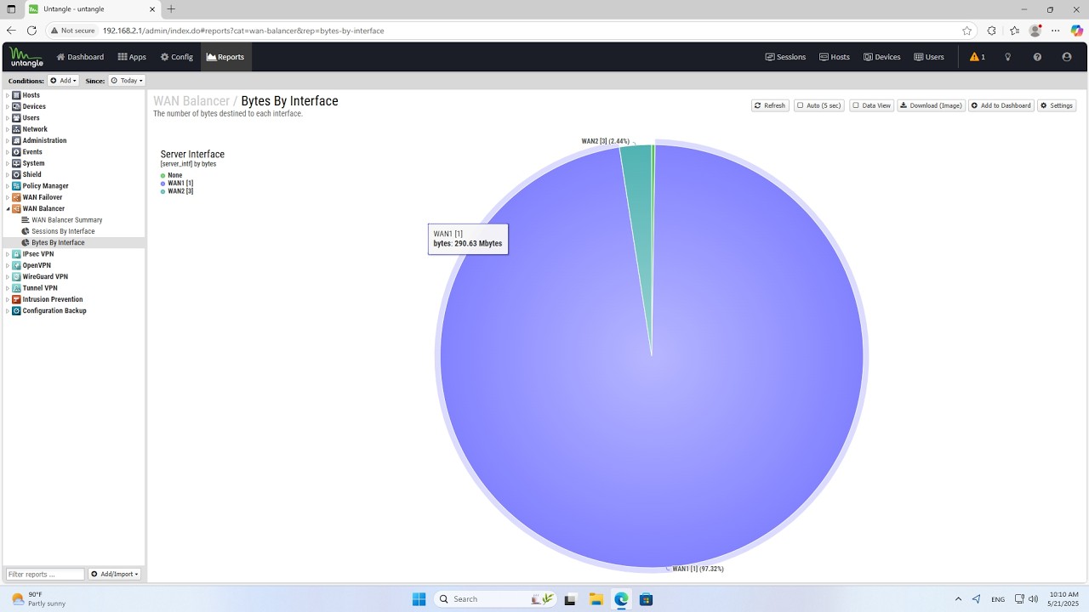Click the WAN2 [3] legend color dot
Image resolution: width=1089 pixels, height=612 pixels.
click(x=162, y=191)
